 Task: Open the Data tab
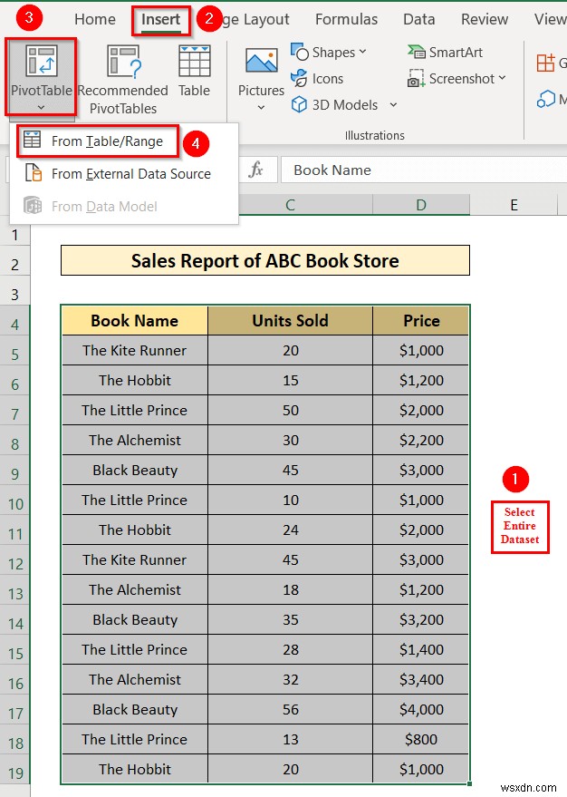418,19
